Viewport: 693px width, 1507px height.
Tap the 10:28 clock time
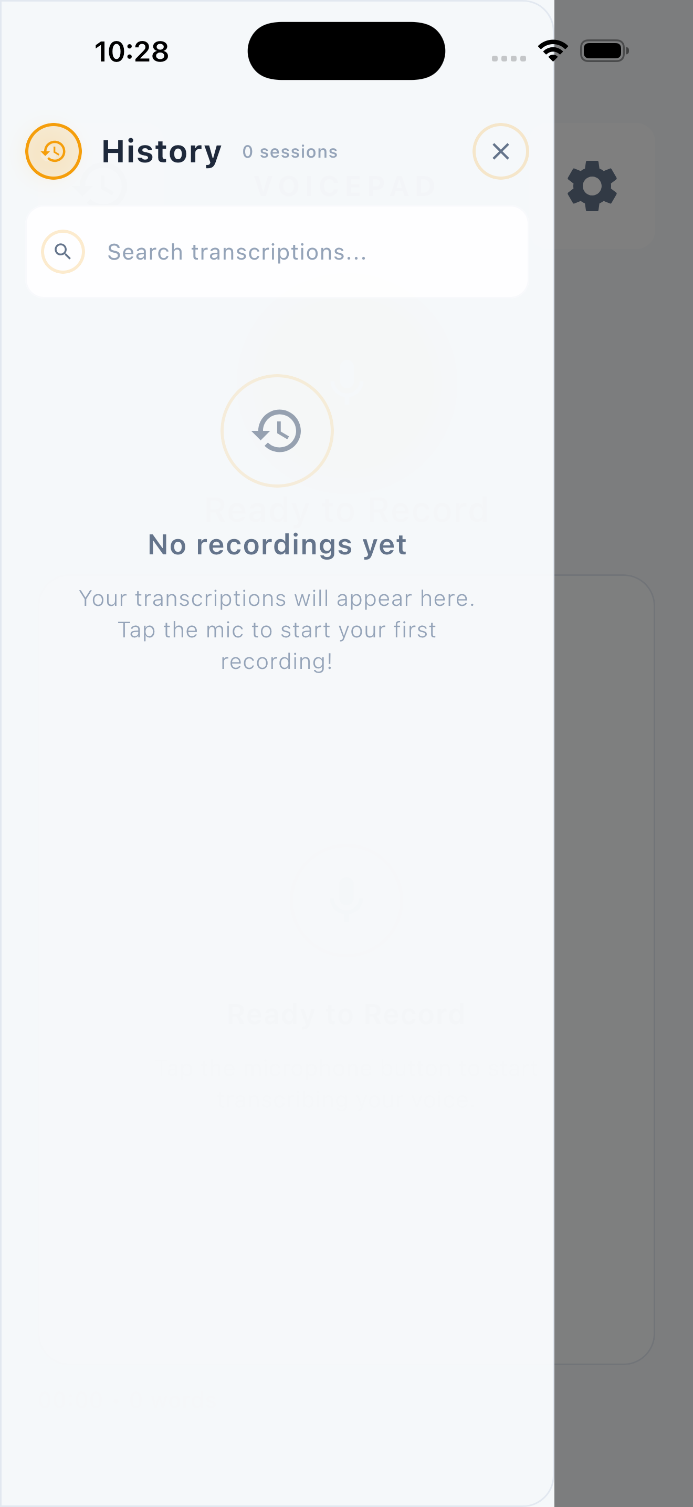131,51
